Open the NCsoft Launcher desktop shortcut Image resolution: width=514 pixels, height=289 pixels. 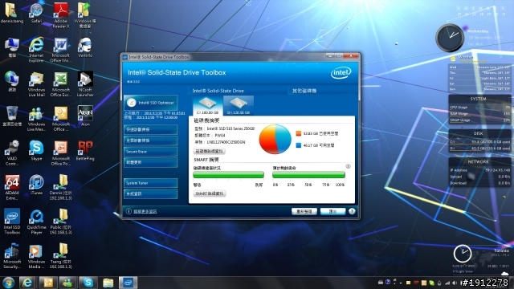coord(85,84)
